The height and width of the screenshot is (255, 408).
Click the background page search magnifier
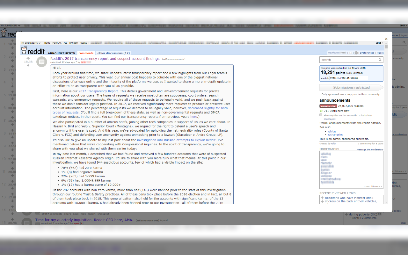click(x=404, y=42)
